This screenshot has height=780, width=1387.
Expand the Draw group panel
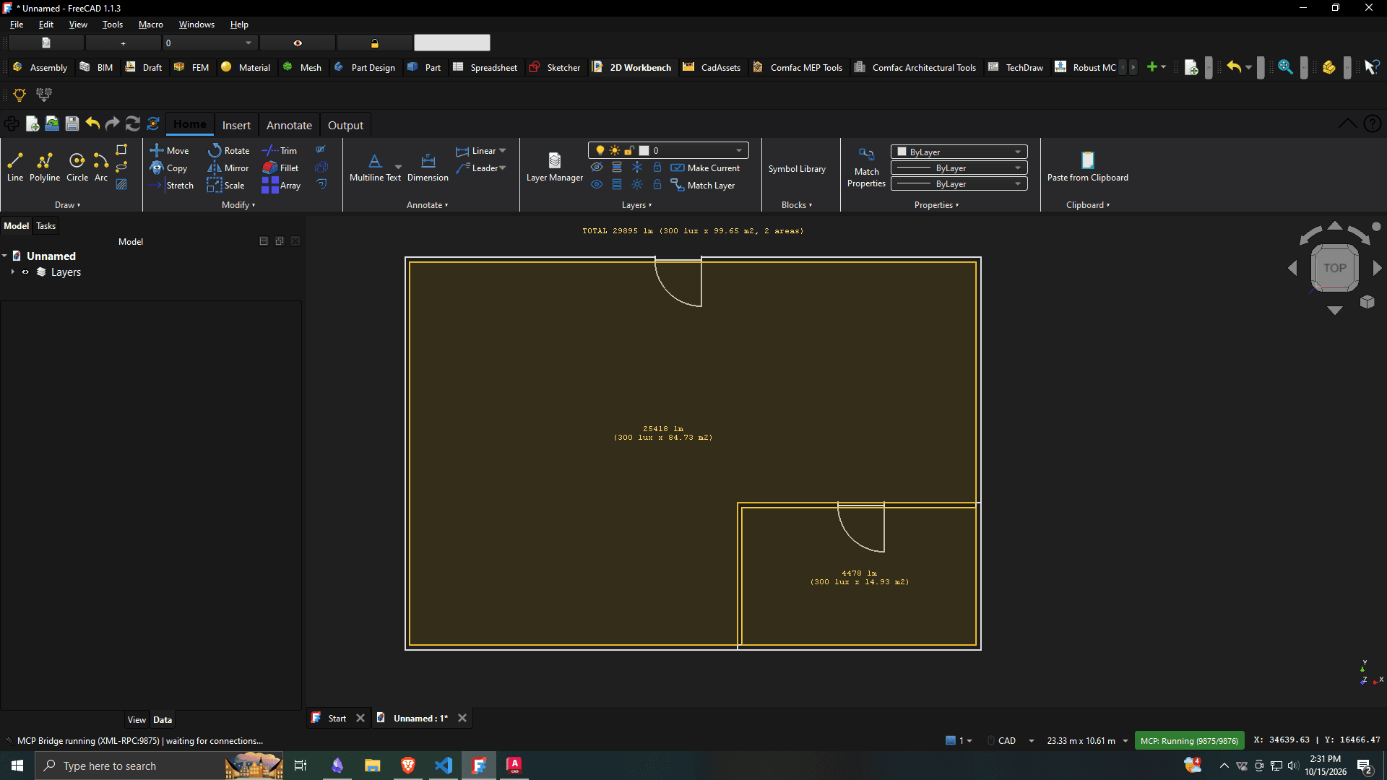click(68, 205)
